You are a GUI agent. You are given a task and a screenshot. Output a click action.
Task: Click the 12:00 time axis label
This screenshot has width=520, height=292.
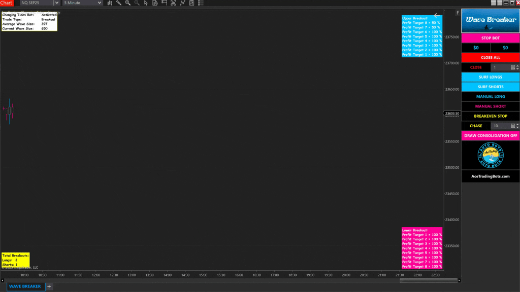[x=96, y=275]
